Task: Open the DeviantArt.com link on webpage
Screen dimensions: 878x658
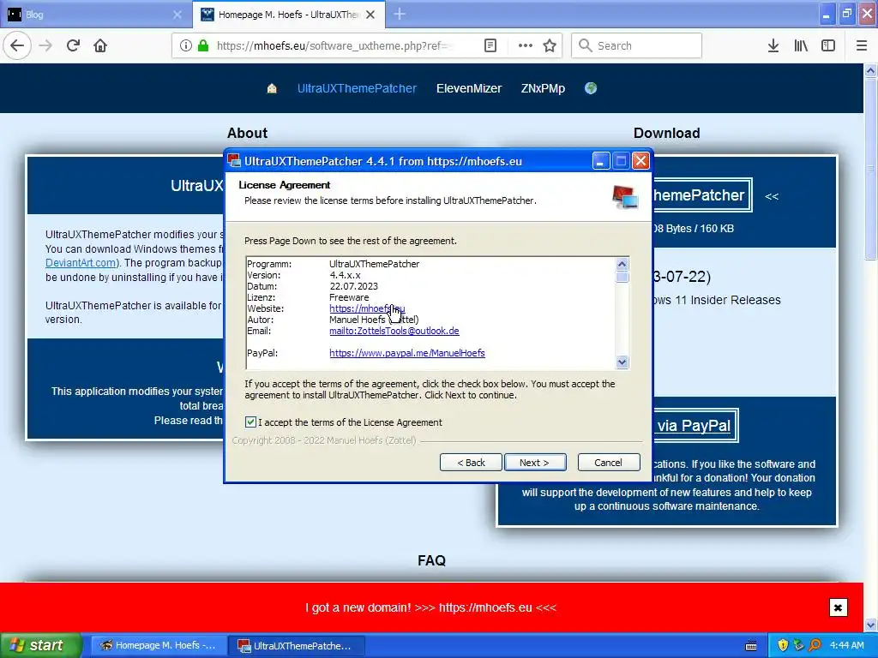Action: [x=81, y=263]
